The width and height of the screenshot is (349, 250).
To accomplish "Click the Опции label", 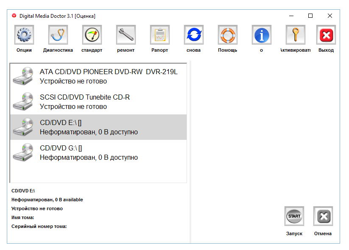I will [24, 50].
